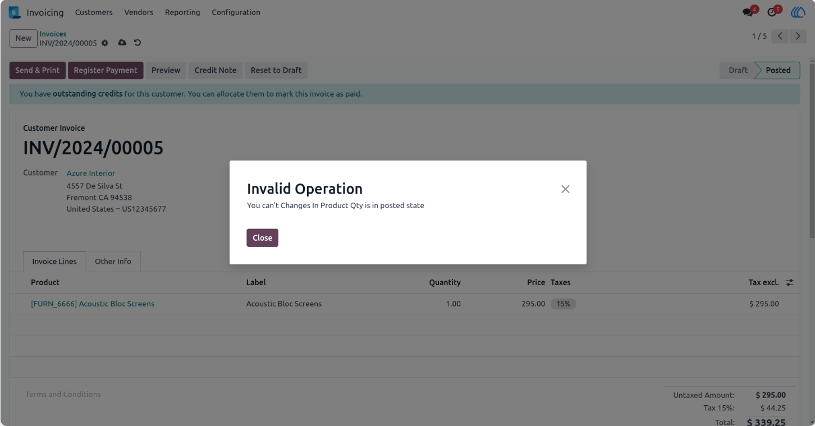Click the Preview button

(x=166, y=70)
